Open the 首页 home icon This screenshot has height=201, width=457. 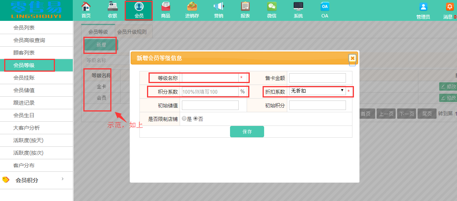86,7
